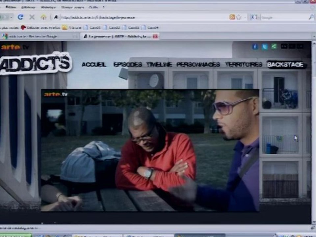Click the green share icon
This screenshot has height=237, width=316.
click(274, 46)
